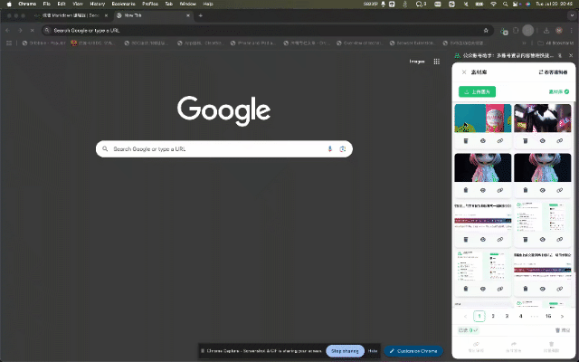Click the batch share arrow icon in bottom bar
Screen dimensions: 579x362
pyautogui.click(x=514, y=344)
